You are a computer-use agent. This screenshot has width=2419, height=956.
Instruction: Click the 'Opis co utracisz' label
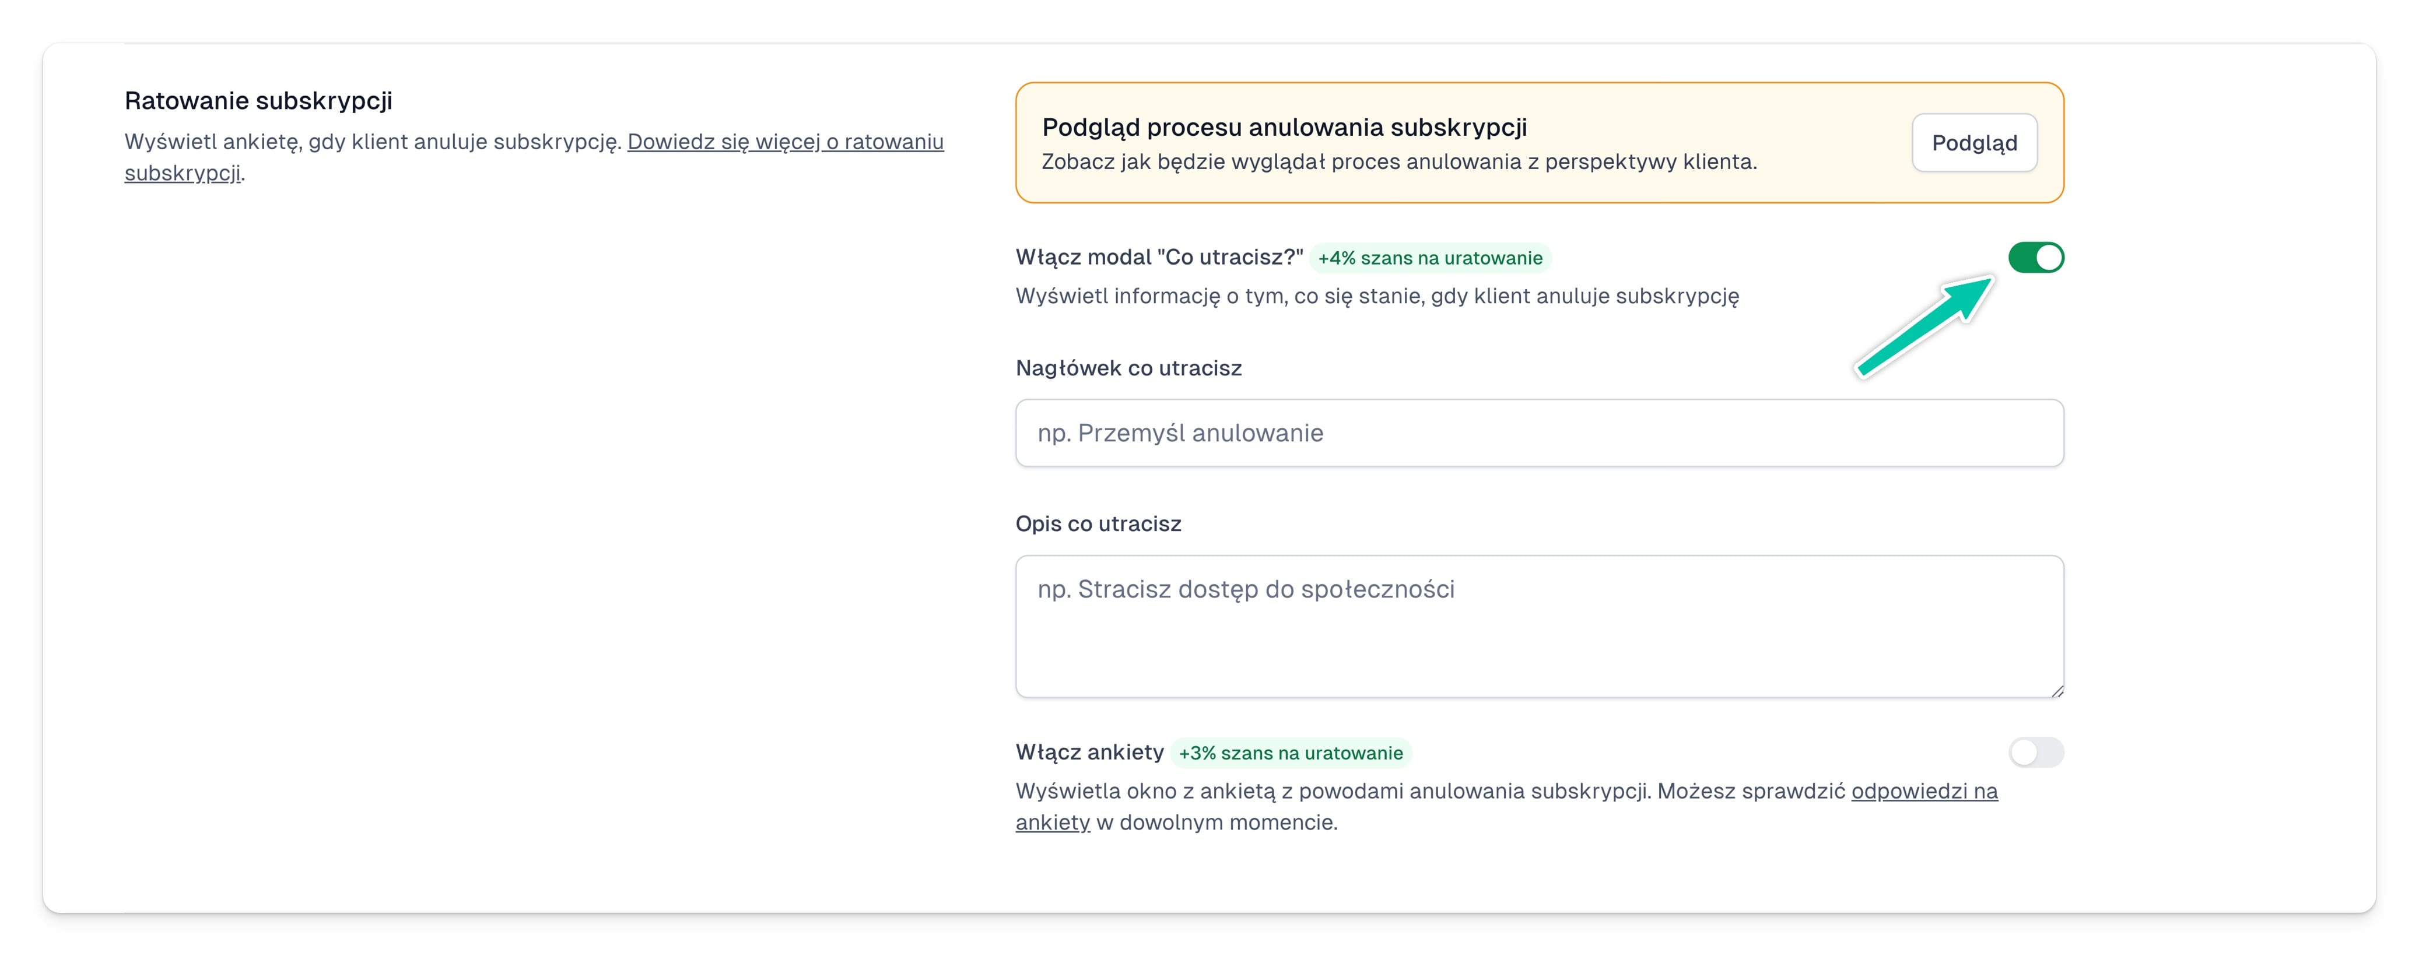1098,523
